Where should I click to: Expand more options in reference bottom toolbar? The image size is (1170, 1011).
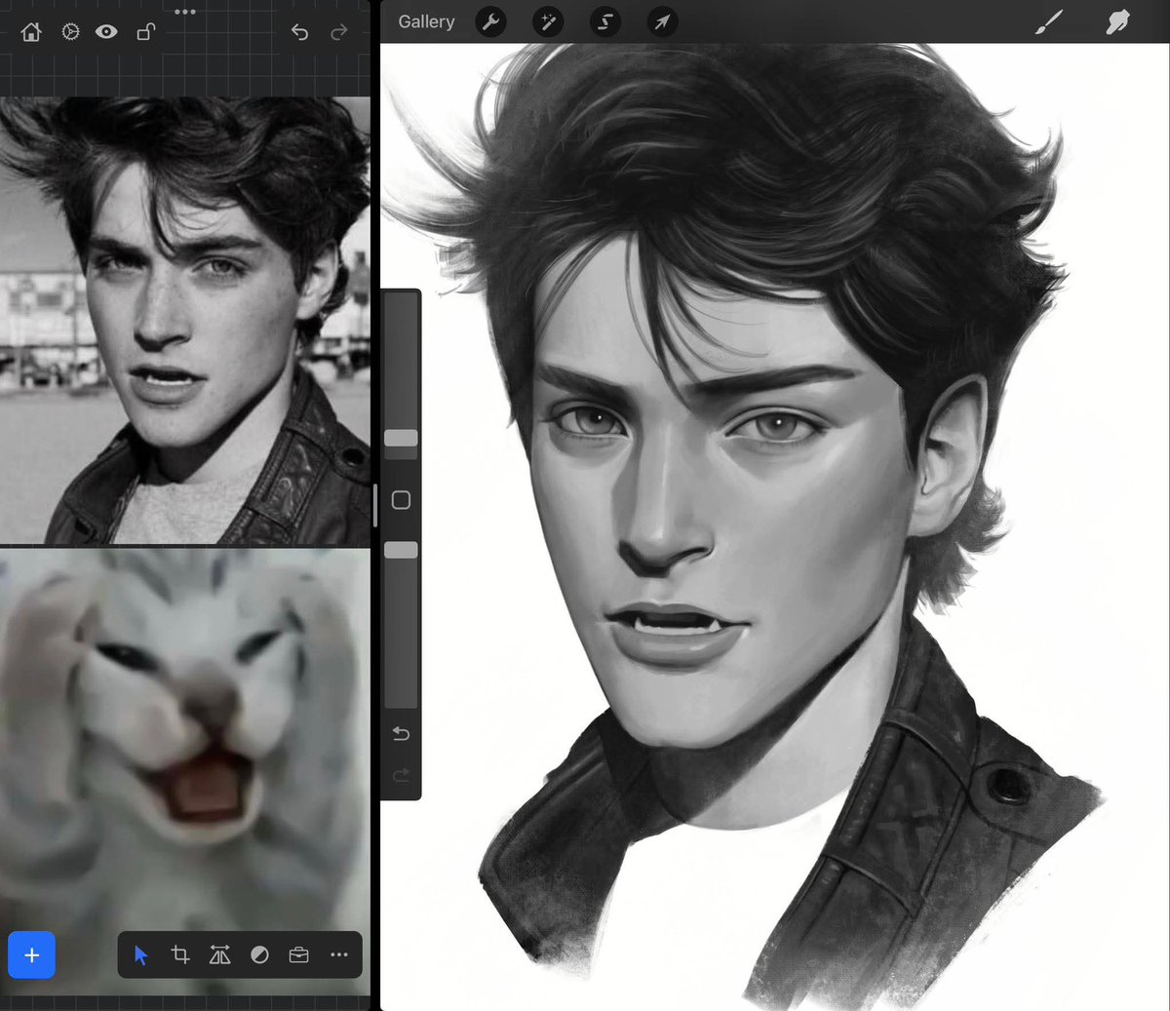(339, 955)
